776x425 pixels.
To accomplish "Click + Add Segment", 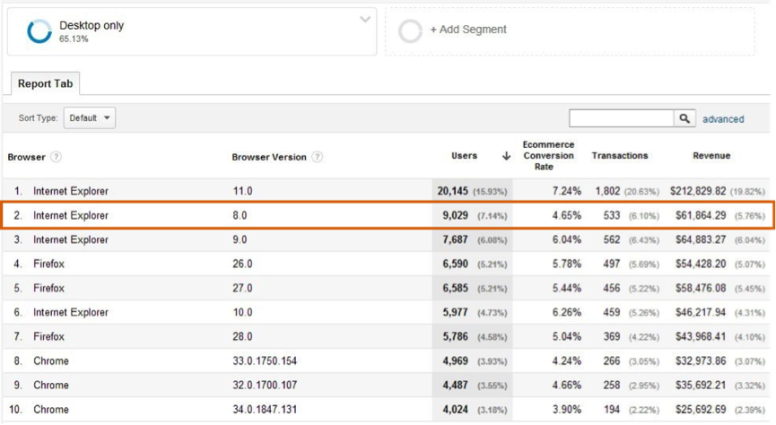I will pyautogui.click(x=468, y=30).
